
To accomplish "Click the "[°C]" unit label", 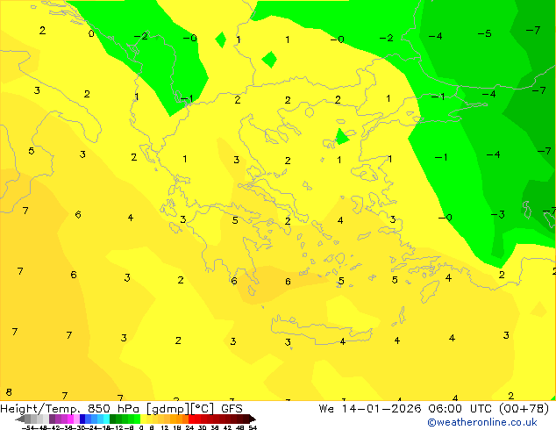I will (202, 409).
